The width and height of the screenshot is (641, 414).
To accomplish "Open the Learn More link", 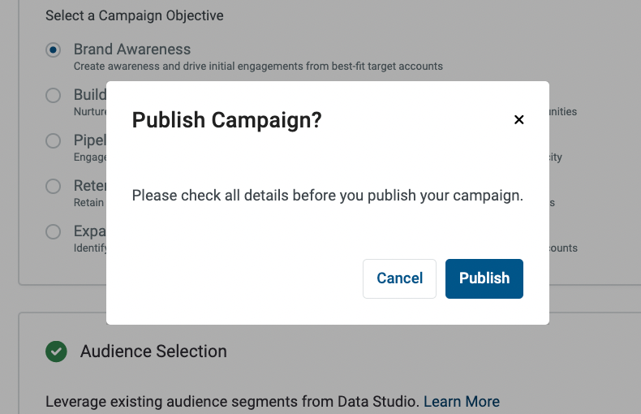I will click(x=462, y=402).
